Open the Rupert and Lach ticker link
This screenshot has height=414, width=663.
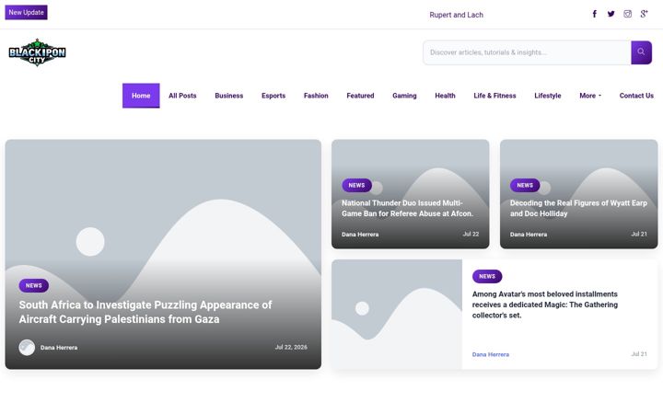tap(456, 15)
